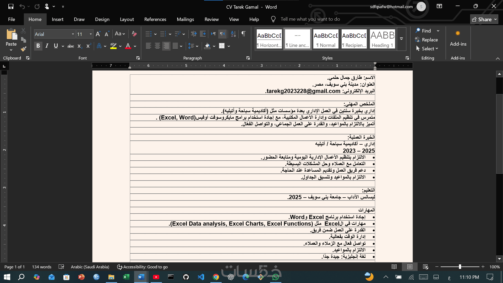Toggle right-to-left text direction

(x=222, y=34)
